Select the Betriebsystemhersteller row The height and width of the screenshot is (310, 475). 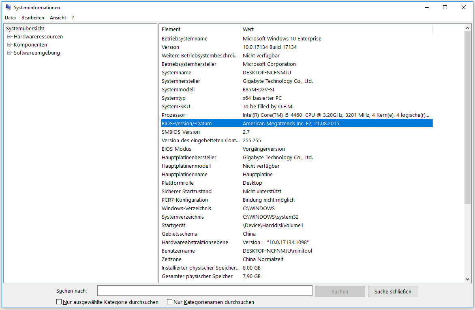coord(297,64)
